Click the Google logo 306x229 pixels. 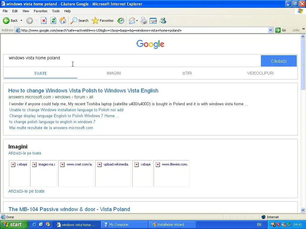[150, 44]
